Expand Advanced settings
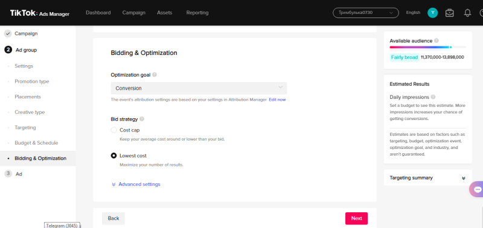The height and width of the screenshot is (228, 483). (x=136, y=184)
